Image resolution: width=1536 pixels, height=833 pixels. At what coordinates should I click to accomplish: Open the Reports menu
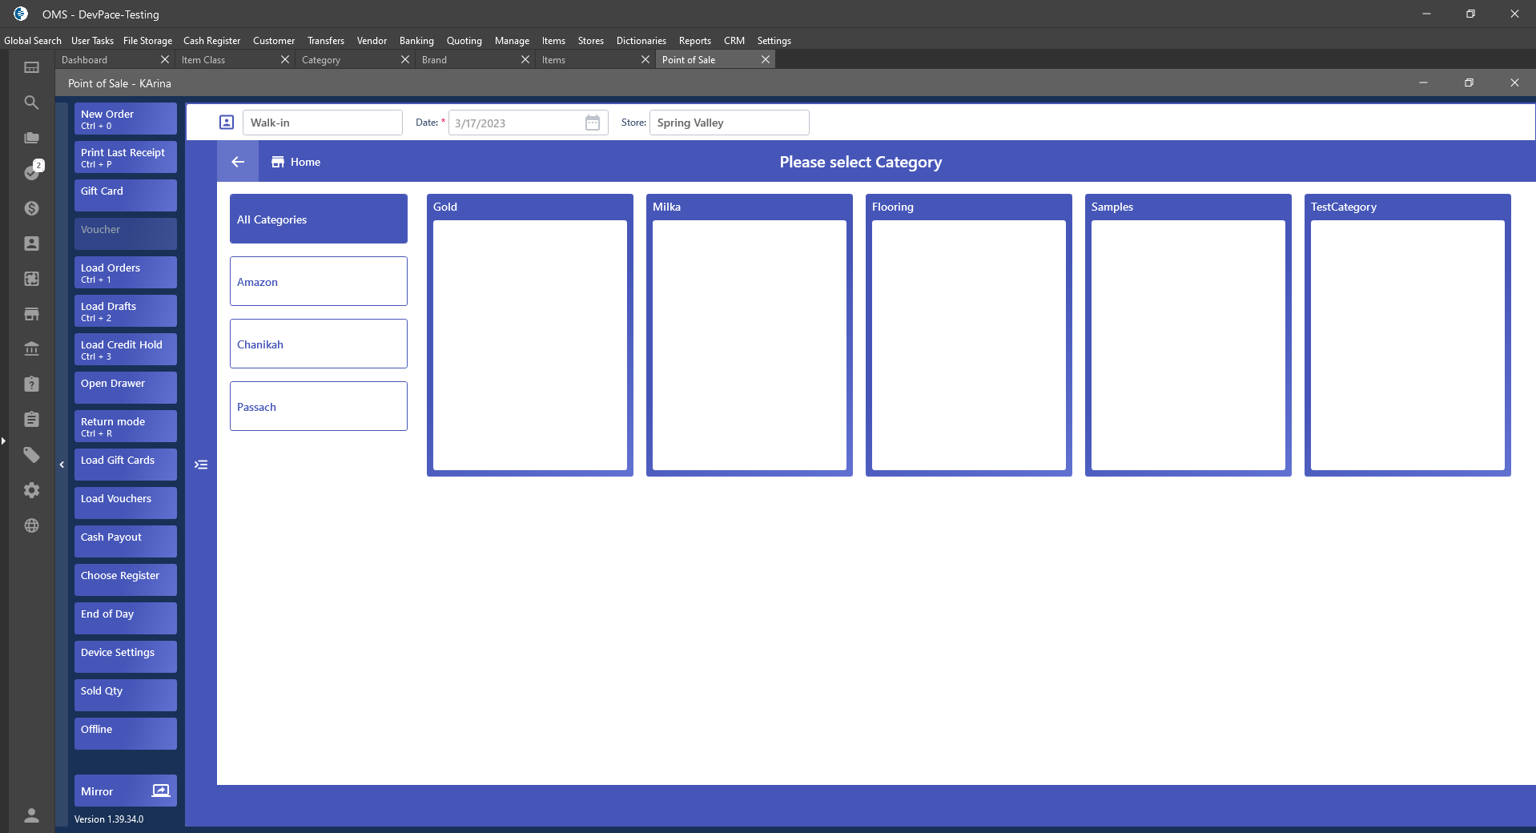[694, 41]
